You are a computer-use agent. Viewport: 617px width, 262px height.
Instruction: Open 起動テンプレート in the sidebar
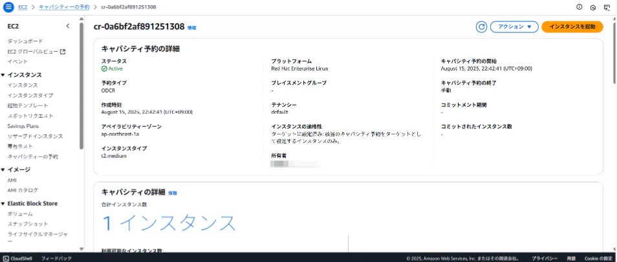click(x=28, y=105)
